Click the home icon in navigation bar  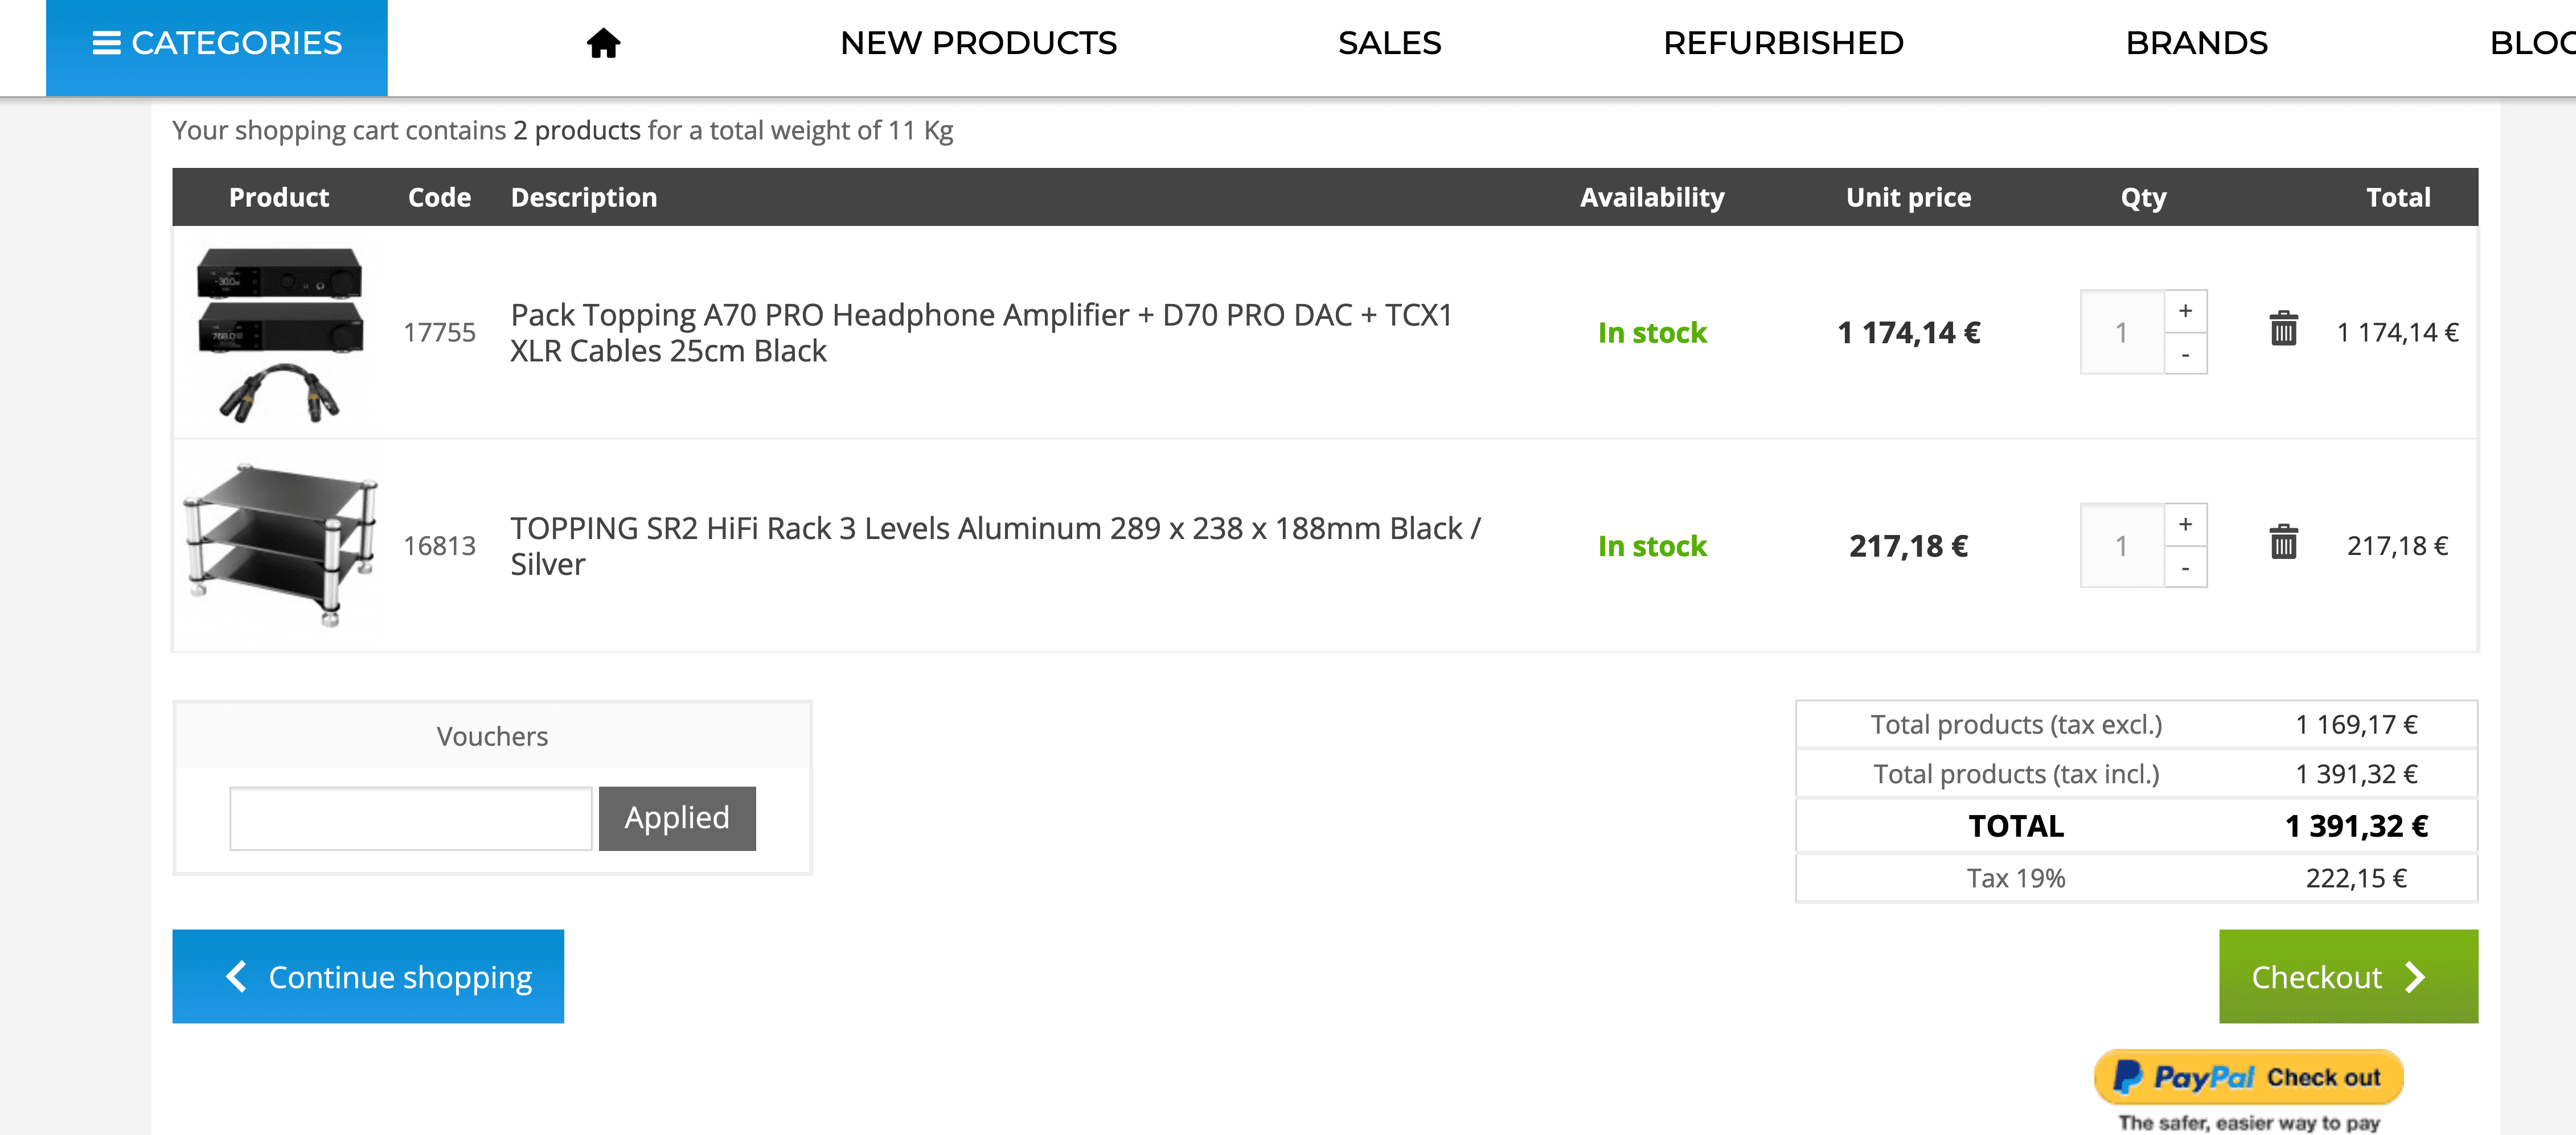603,43
